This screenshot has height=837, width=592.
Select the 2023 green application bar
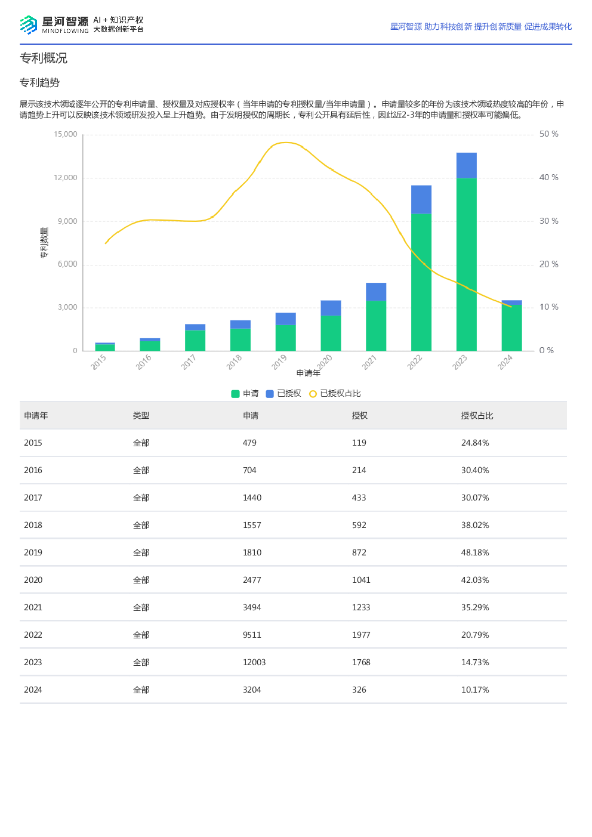[467, 264]
